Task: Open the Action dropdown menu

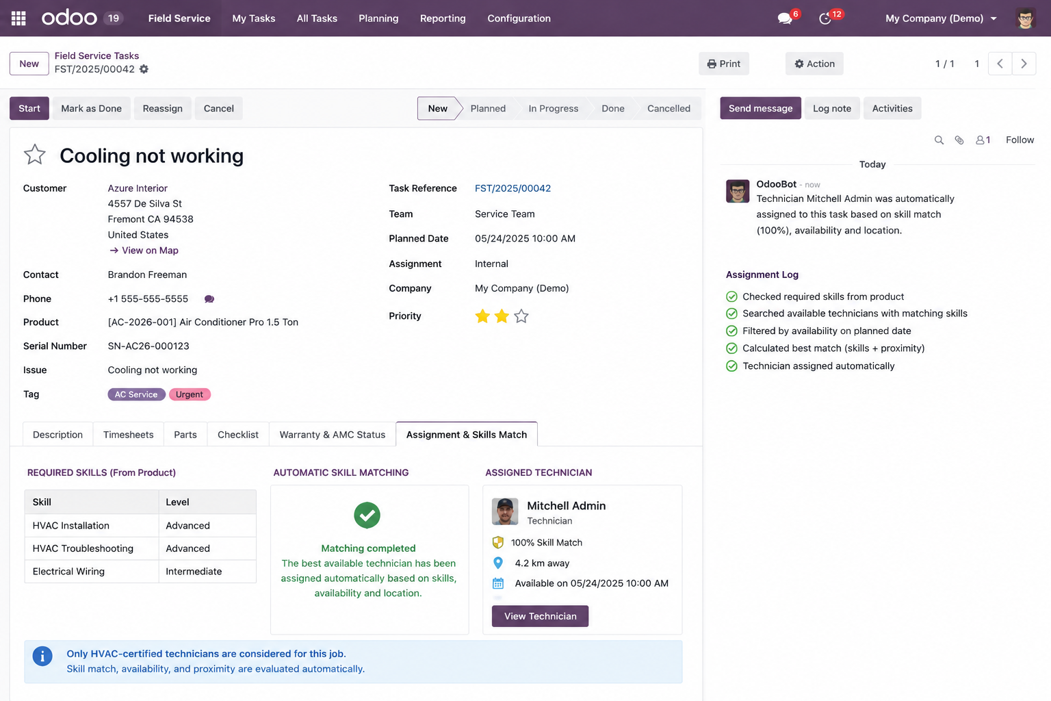Action: [x=814, y=64]
